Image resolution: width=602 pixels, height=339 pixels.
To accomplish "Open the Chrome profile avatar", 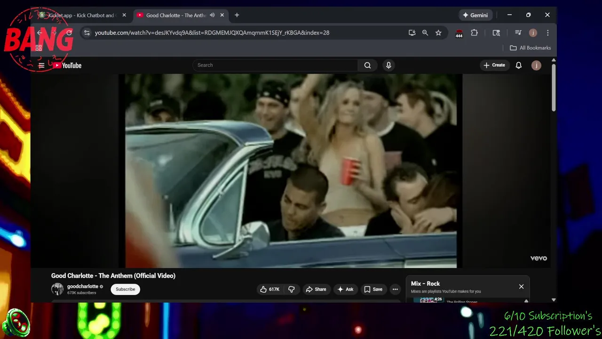I will click(x=533, y=32).
